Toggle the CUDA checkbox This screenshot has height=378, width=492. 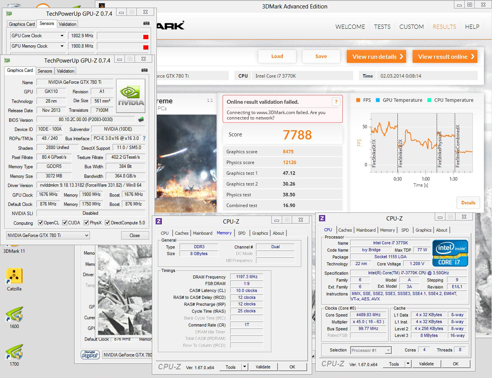click(x=65, y=223)
